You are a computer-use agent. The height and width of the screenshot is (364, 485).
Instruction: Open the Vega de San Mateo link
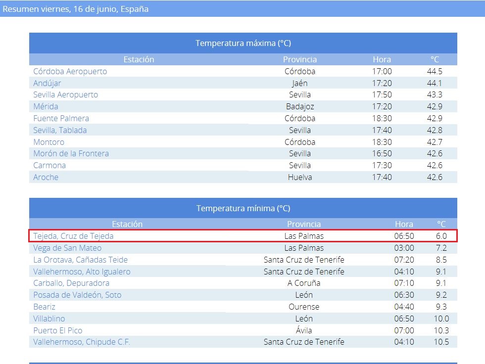[x=67, y=248]
